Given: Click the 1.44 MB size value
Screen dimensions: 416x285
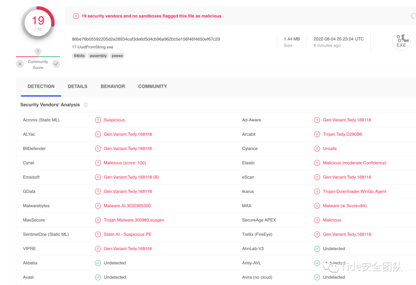Looking at the screenshot, I should 292,39.
